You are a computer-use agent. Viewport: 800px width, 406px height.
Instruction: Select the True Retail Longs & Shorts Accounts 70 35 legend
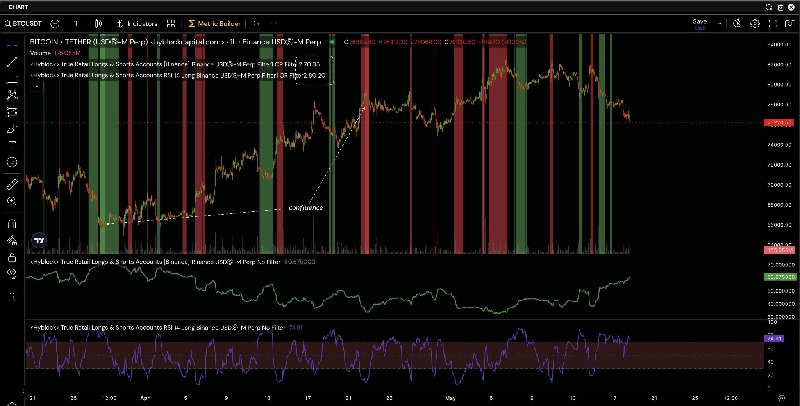click(x=175, y=64)
